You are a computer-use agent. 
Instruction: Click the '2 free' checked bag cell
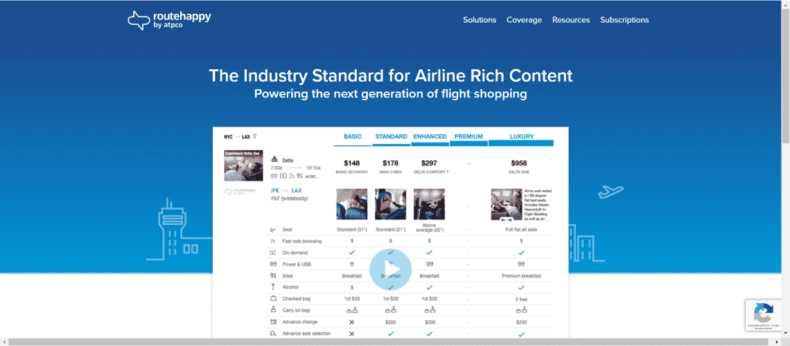tap(521, 299)
